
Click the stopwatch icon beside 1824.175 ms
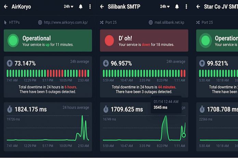[10, 109]
